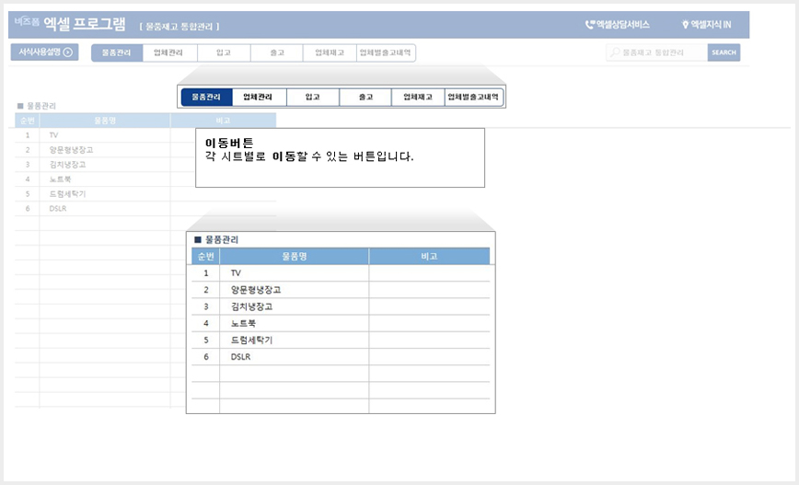Click the 비고 header in enlarged table
This screenshot has height=485, width=799.
[429, 256]
